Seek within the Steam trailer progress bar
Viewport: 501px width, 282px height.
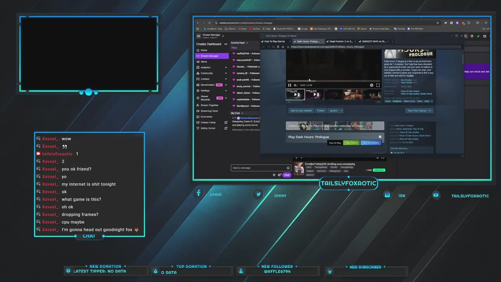[334, 81]
